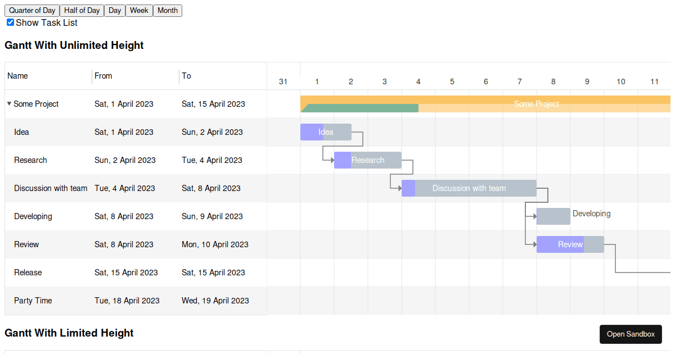Open the Gantt With Unlimited Height heading

(74, 45)
